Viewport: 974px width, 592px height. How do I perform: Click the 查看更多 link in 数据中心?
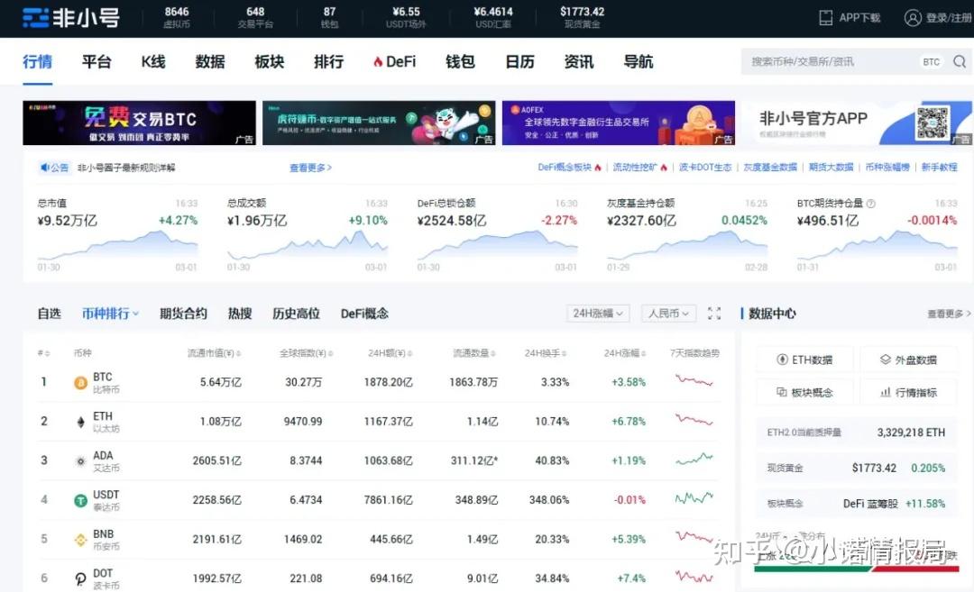pos(949,314)
